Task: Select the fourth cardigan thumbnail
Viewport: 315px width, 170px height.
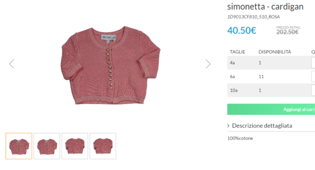Action: [103, 146]
